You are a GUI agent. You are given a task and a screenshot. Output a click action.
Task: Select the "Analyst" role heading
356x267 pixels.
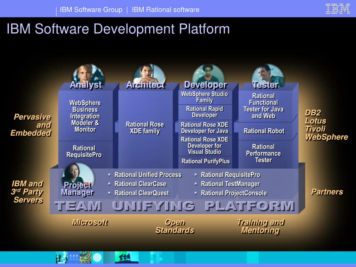86,85
